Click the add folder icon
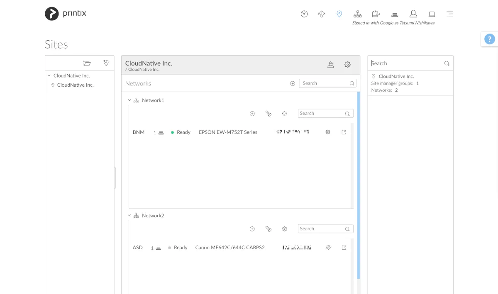The height and width of the screenshot is (294, 498). (87, 63)
